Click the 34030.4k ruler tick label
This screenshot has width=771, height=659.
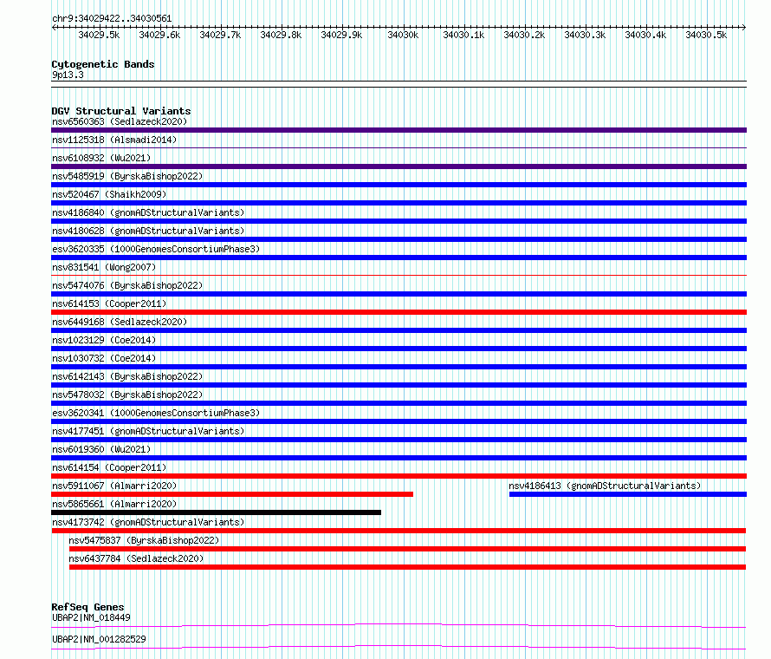[x=645, y=35]
